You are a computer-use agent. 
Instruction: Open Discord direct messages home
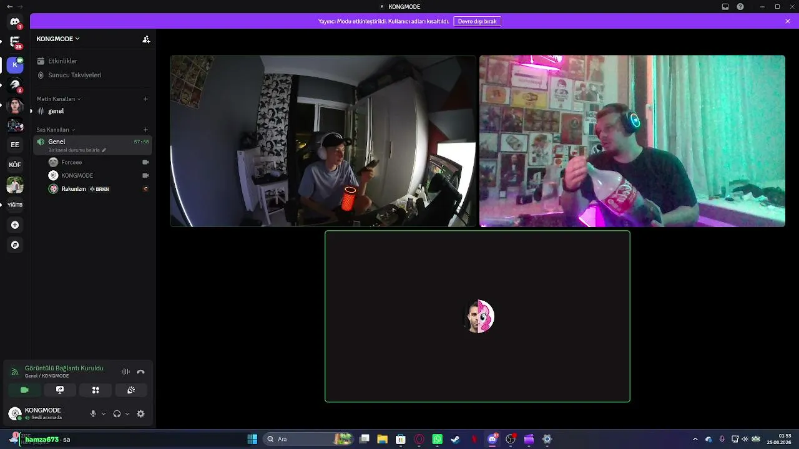pyautogui.click(x=15, y=22)
